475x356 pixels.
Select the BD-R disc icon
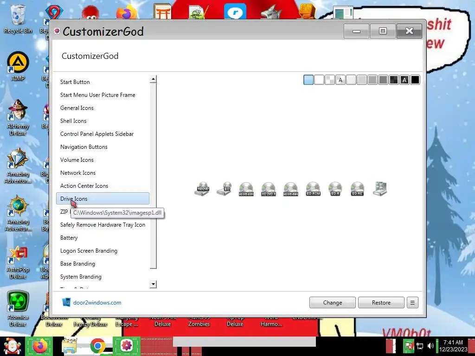(335, 189)
